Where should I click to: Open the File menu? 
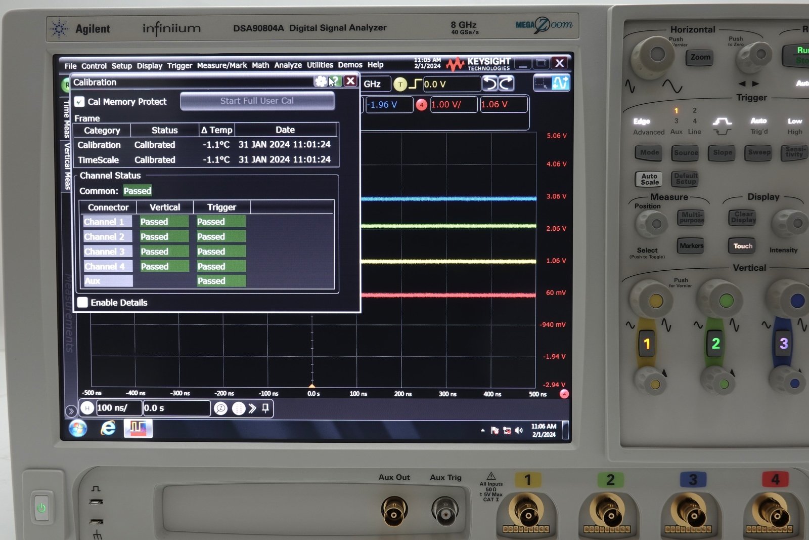70,66
